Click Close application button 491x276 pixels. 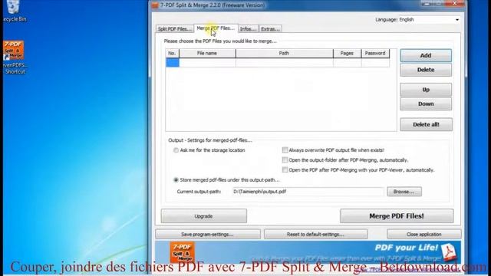[x=424, y=235]
